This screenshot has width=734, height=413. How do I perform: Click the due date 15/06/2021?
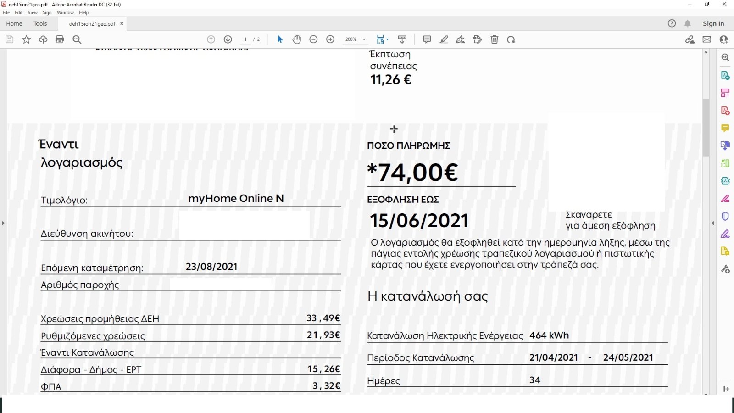419,221
